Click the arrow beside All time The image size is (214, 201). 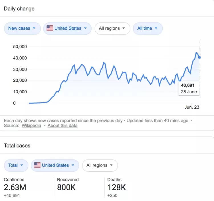click(156, 28)
